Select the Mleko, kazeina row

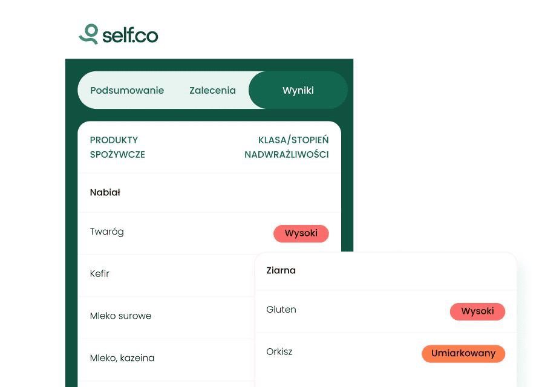click(x=122, y=358)
